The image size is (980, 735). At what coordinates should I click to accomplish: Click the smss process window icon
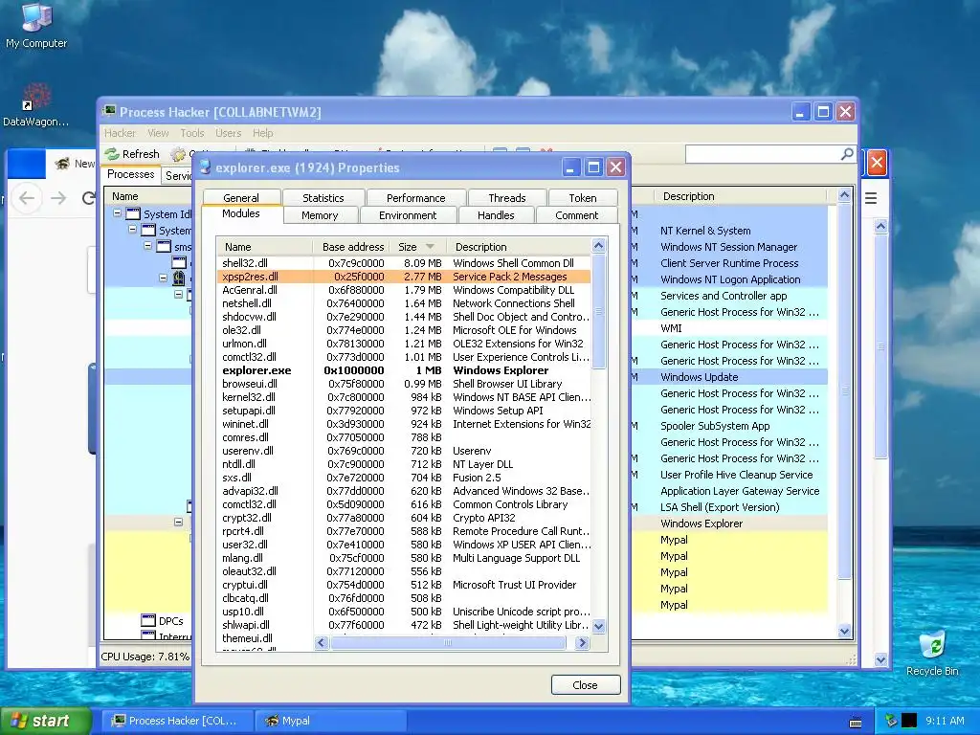click(164, 247)
